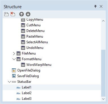
Task: Click the scrollbar up arrow
Action: pos(103,21)
